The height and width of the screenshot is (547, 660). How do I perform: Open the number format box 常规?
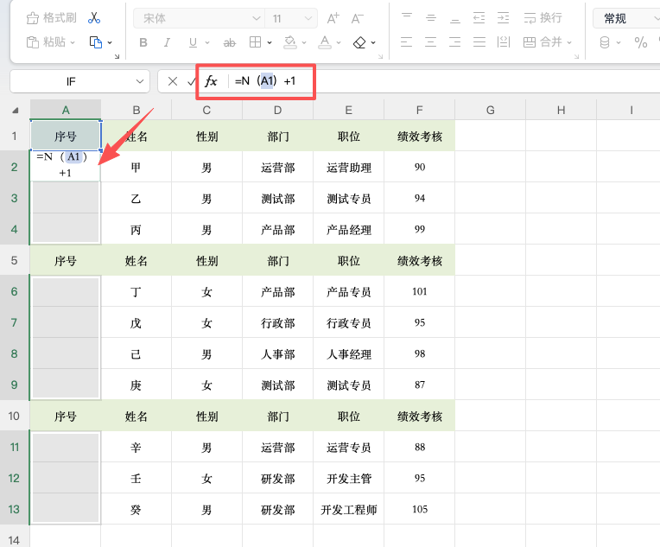coord(626,18)
